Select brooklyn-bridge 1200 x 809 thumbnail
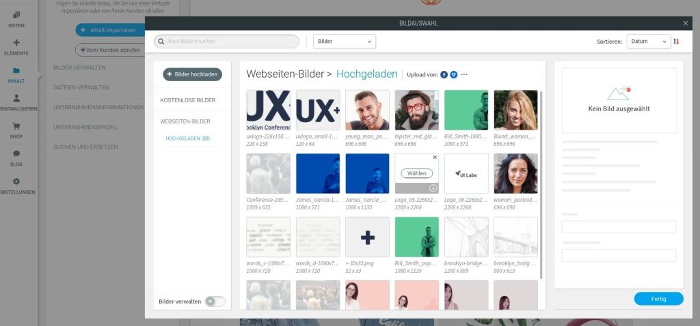Image resolution: width=700 pixels, height=326 pixels. pos(466,237)
